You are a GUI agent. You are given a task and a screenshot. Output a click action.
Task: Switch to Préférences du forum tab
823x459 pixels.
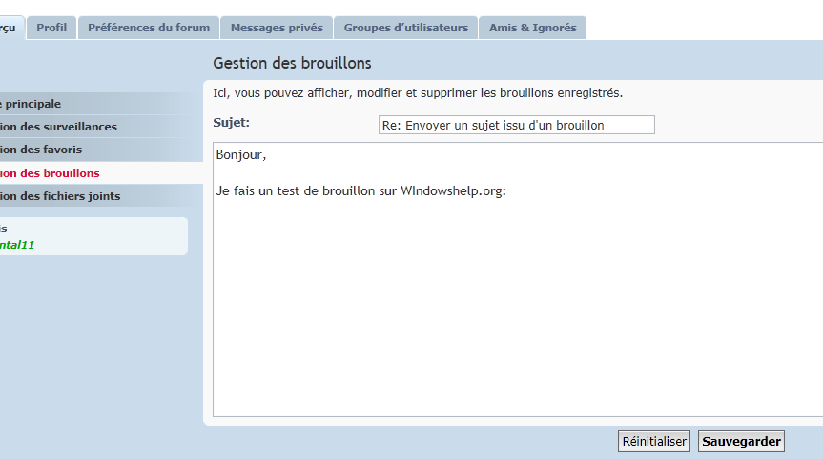point(149,28)
